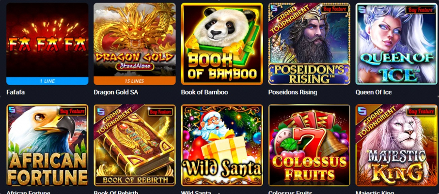Image resolution: width=439 pixels, height=194 pixels.
Task: Choose the Queen of Ice game tile
Action: tap(396, 44)
